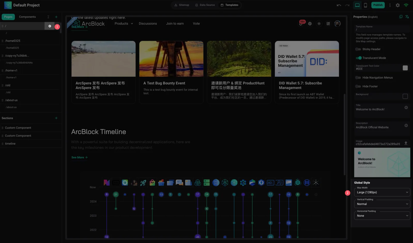Undo the last change

[339, 5]
